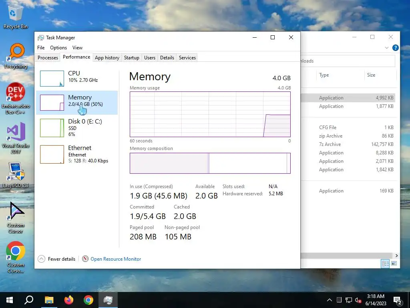Select the Memory performance item
This screenshot has width=410, height=308.
[77, 102]
